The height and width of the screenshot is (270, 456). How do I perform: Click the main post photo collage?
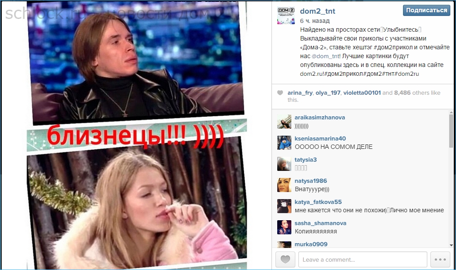click(x=137, y=135)
